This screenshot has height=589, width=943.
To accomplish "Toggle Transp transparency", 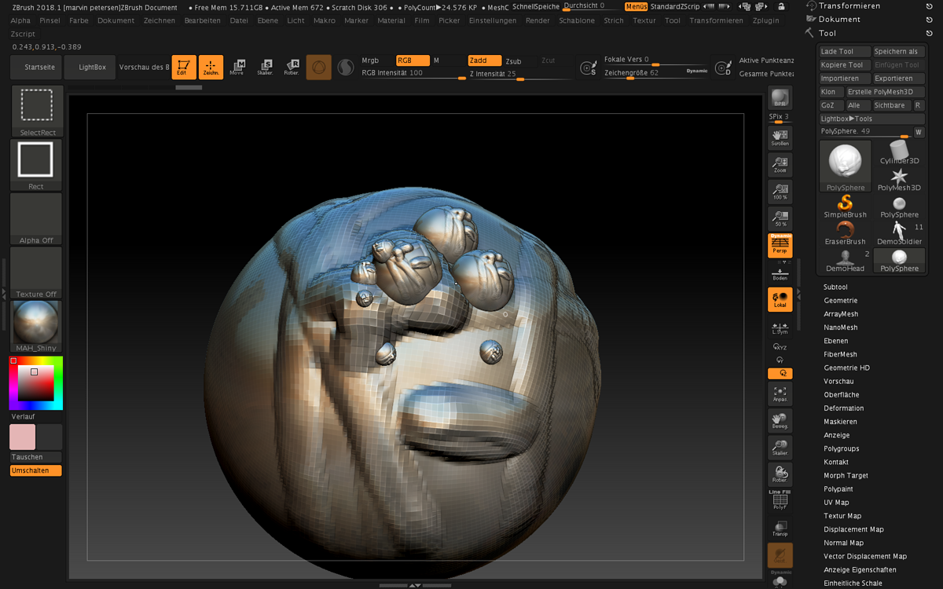I will [x=780, y=528].
